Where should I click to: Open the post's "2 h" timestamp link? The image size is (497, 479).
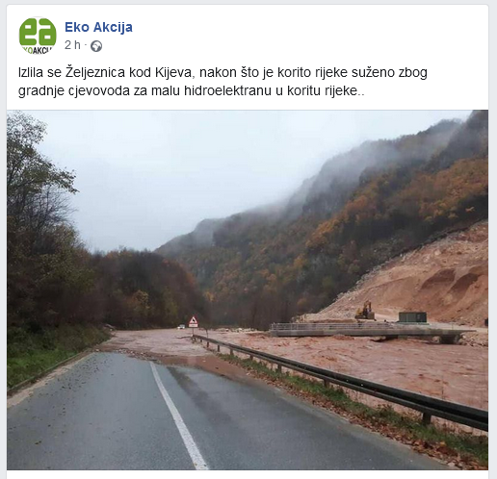(72, 45)
